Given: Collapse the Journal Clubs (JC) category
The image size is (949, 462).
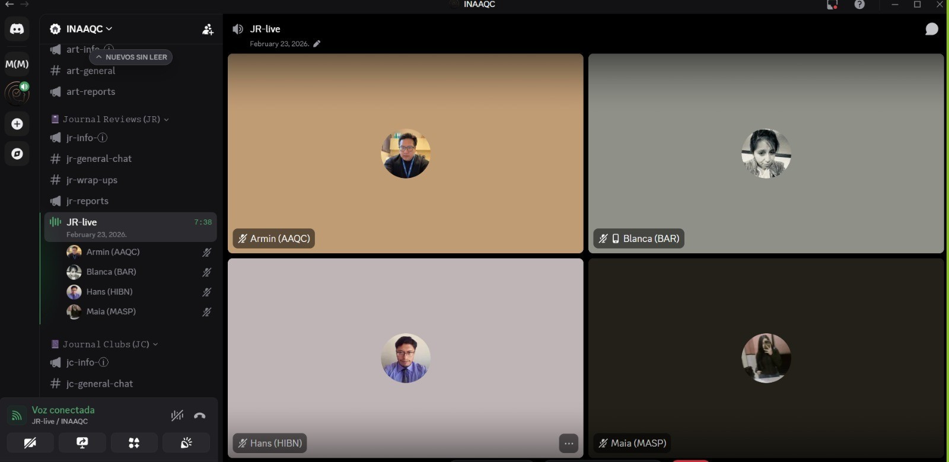Looking at the screenshot, I should 106,345.
